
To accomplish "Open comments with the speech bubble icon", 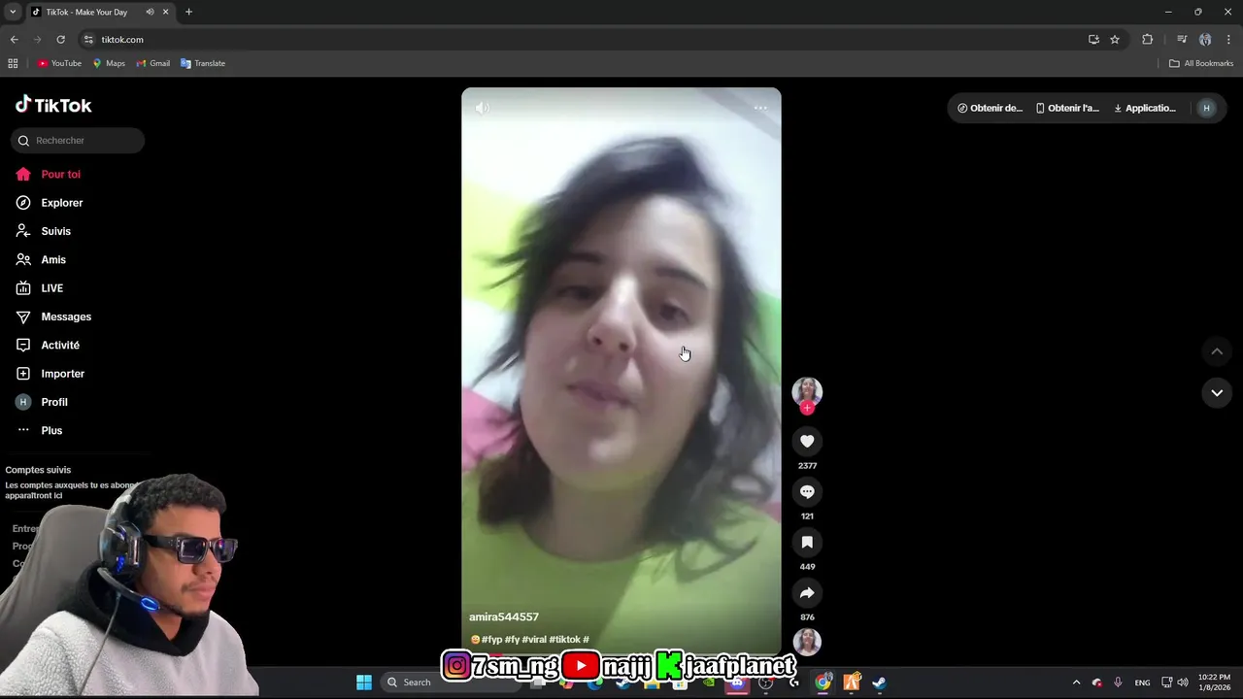I will [x=807, y=492].
